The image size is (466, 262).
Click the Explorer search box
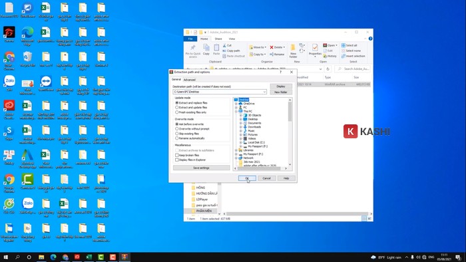(x=353, y=69)
